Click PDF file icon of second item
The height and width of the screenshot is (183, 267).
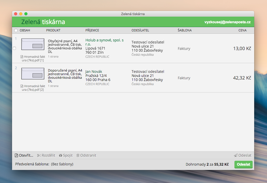click(22, 86)
